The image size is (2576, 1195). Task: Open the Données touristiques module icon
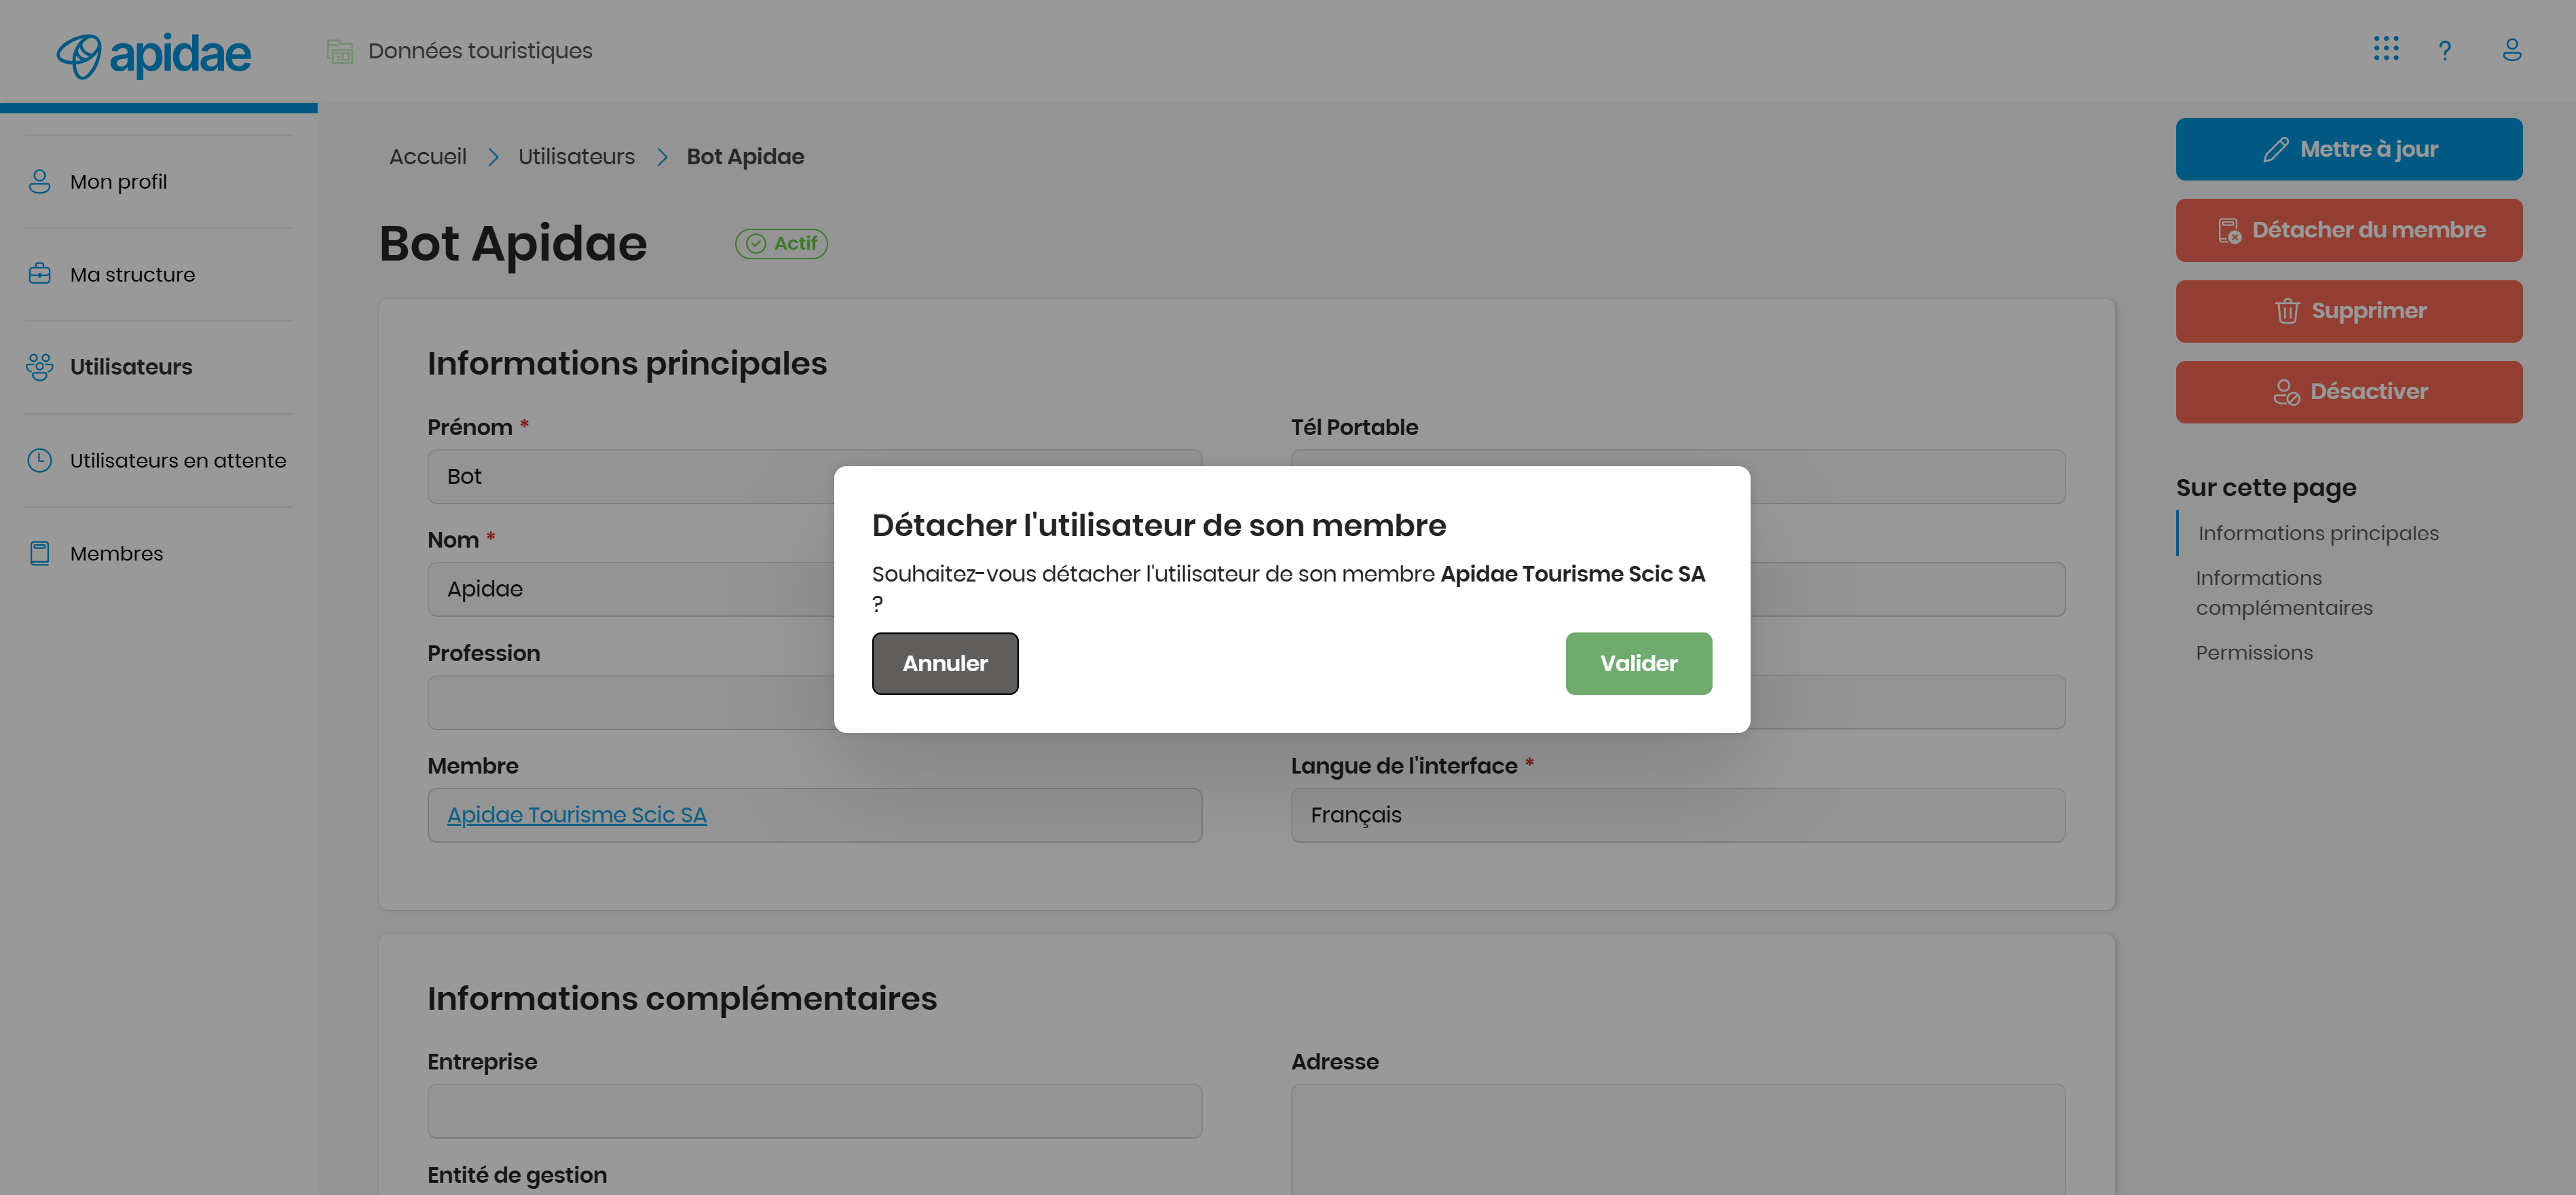coord(340,51)
